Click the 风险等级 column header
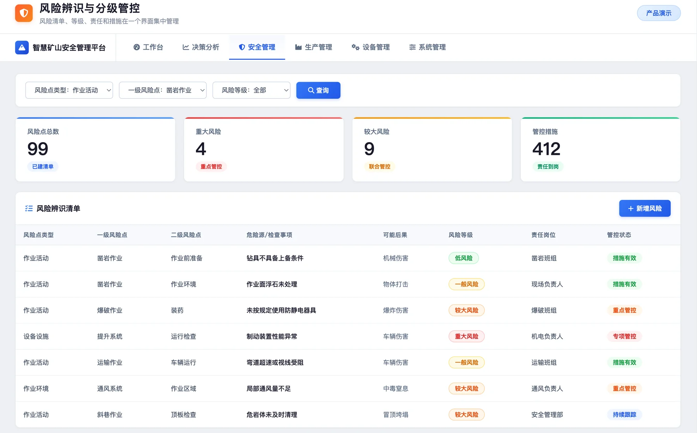The width and height of the screenshot is (697, 433). (x=461, y=235)
